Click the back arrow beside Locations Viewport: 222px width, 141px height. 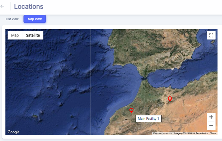tap(2, 6)
